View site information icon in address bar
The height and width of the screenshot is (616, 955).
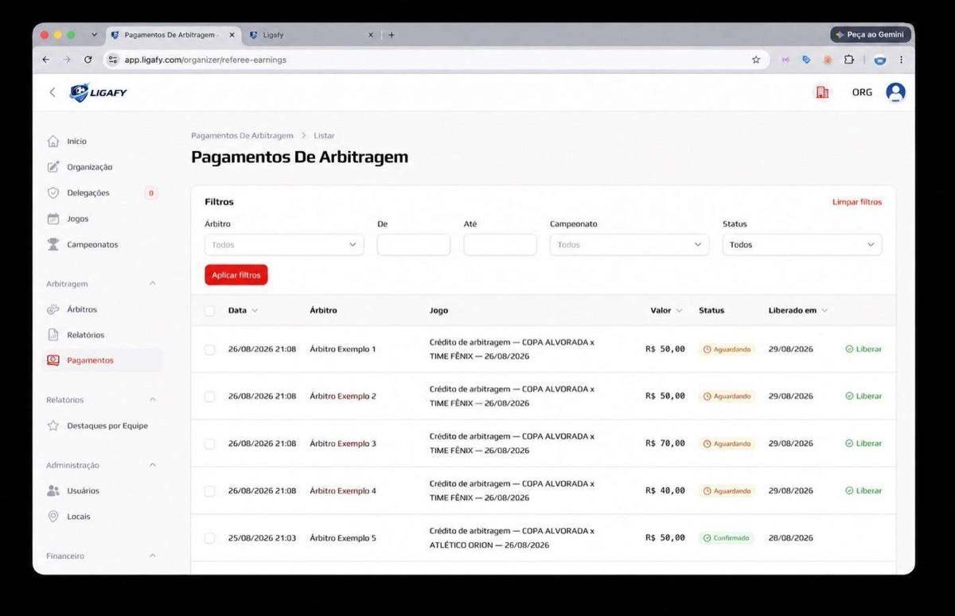(x=113, y=60)
